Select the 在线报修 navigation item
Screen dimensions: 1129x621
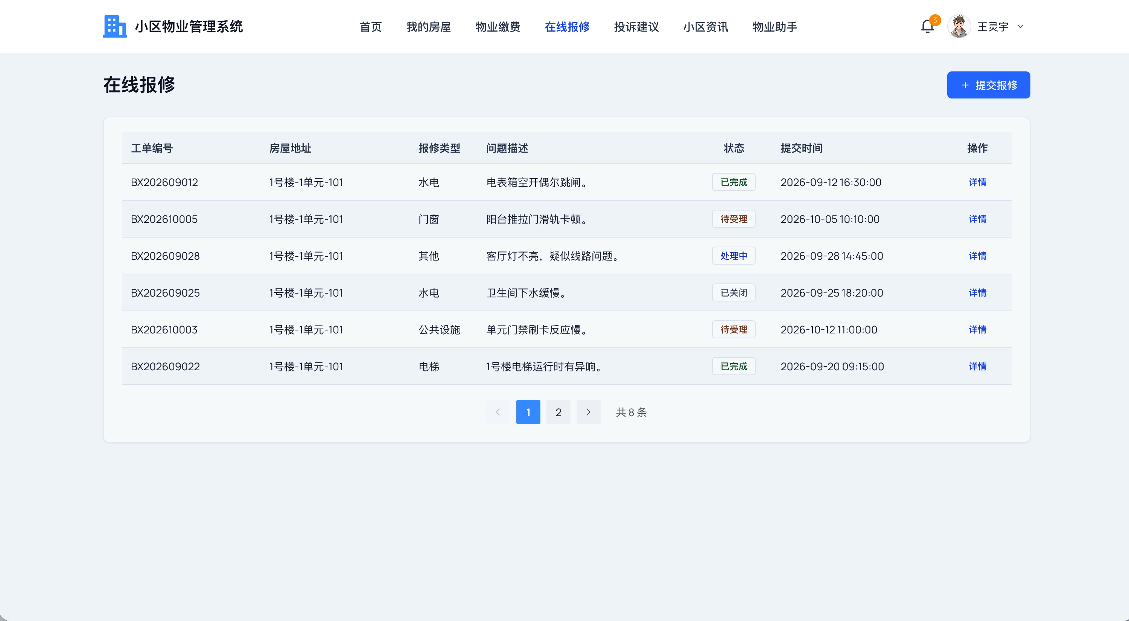click(567, 27)
